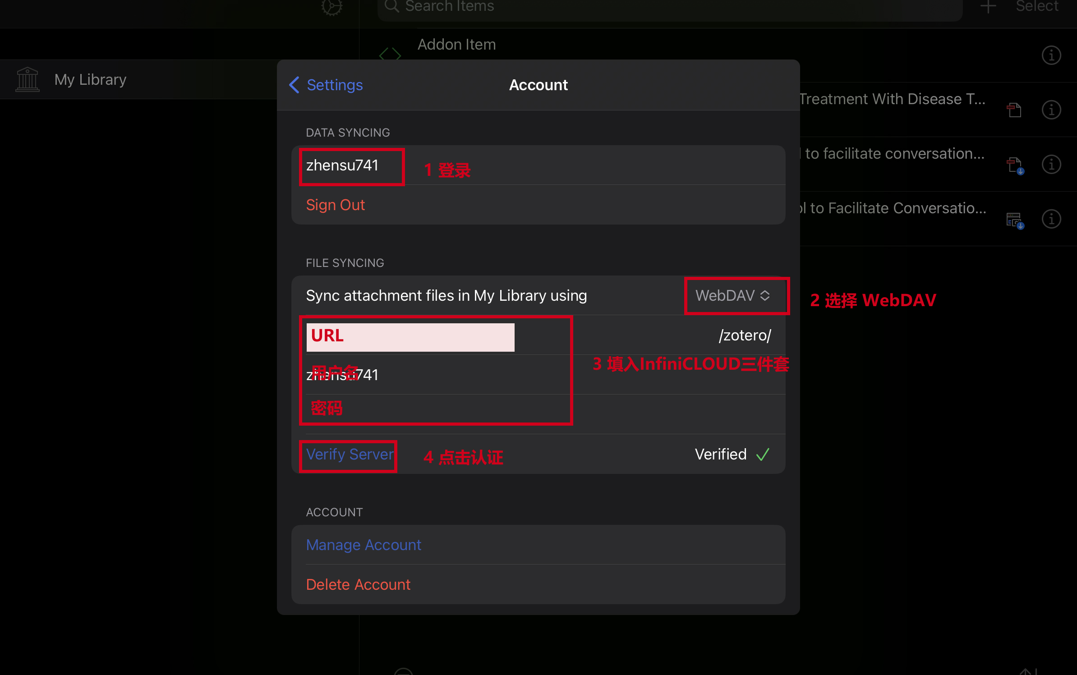Click the Select button at the top right

(x=1037, y=7)
